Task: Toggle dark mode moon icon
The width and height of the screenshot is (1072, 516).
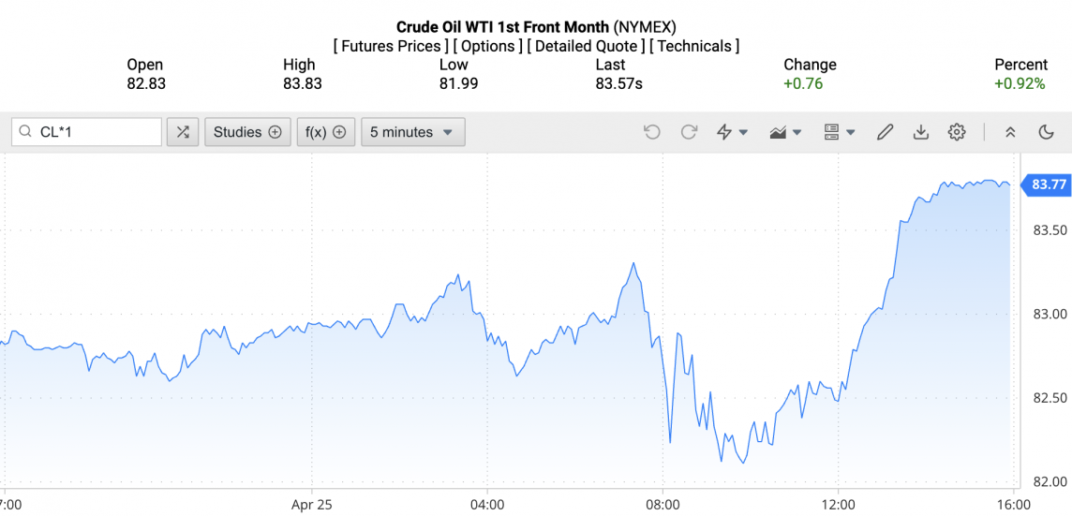Action: (x=1046, y=132)
